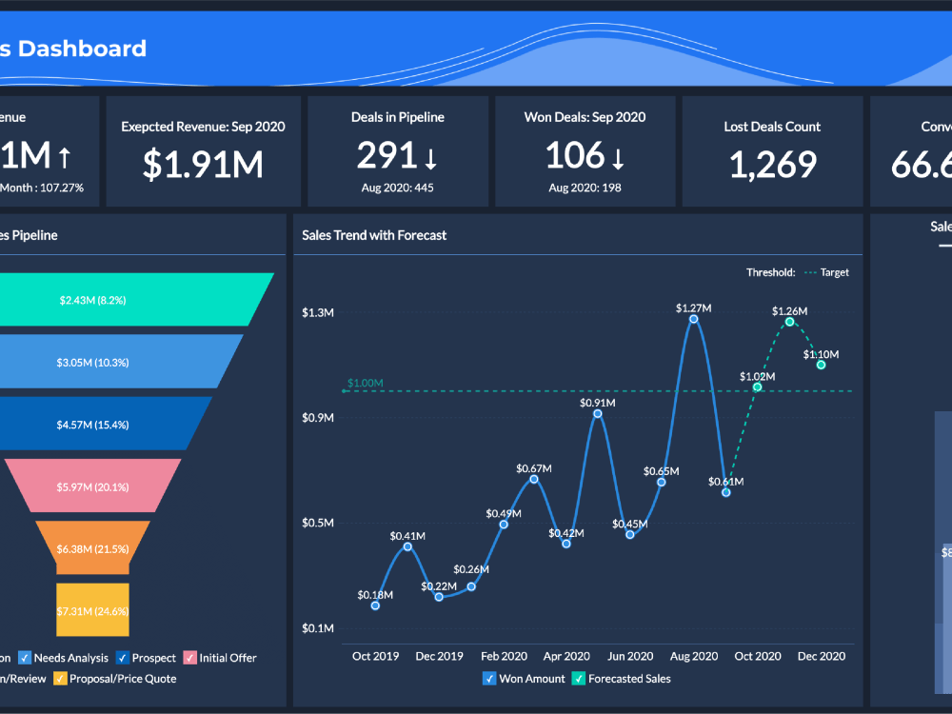Click the orange $6.38M (21.5%) funnel segment

(93, 547)
